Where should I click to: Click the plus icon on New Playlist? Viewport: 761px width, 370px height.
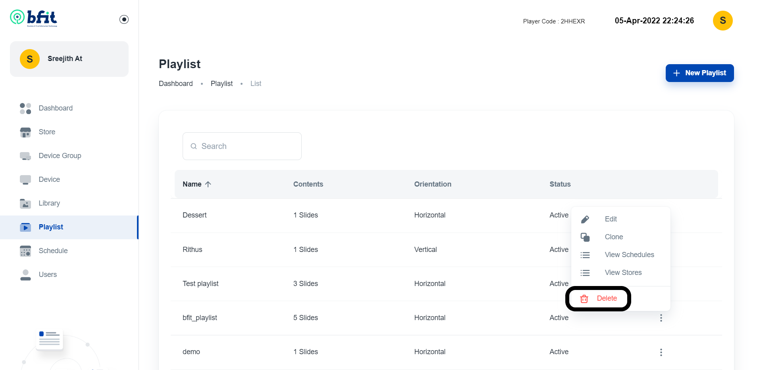[676, 73]
